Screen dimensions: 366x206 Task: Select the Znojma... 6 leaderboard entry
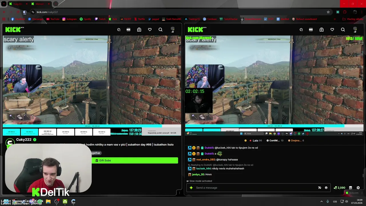tap(296, 140)
